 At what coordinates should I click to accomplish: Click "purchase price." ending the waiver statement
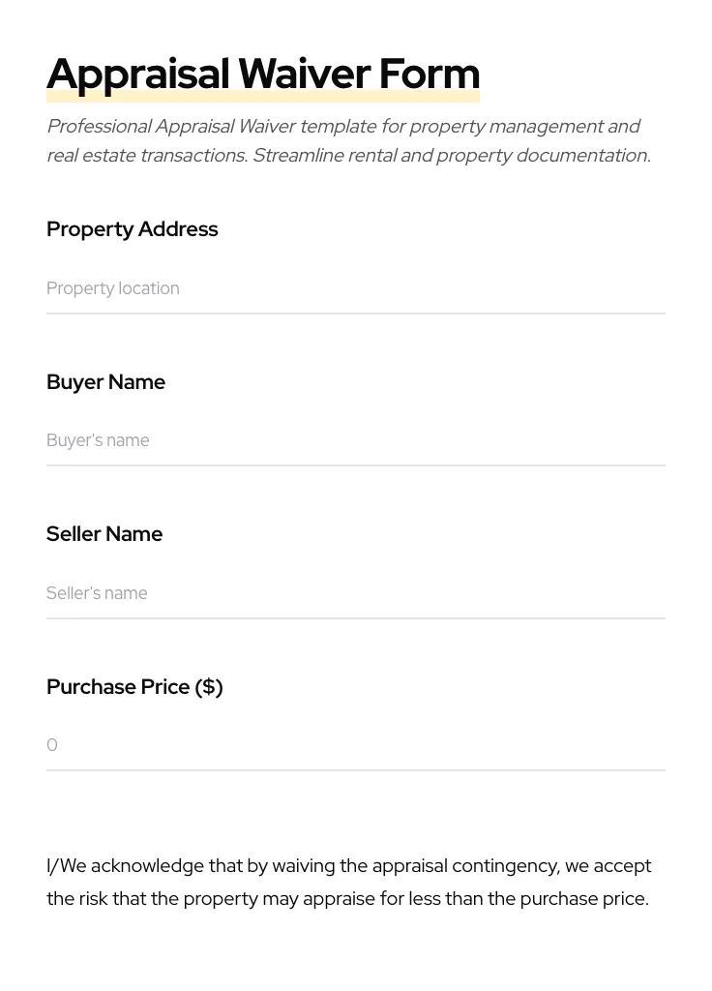(x=584, y=899)
